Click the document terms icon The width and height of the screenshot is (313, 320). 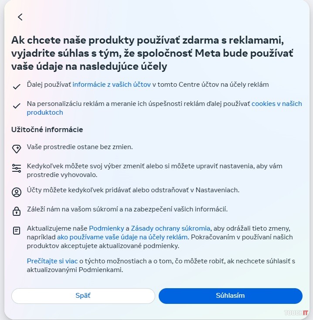point(17,231)
